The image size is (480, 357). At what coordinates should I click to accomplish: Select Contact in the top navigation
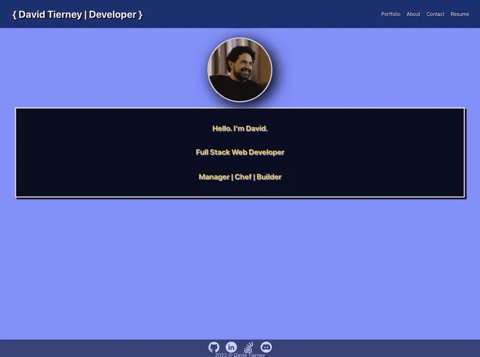click(x=435, y=14)
